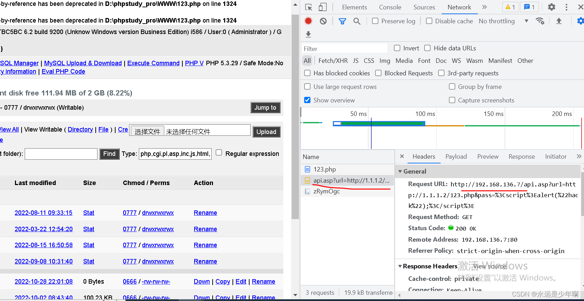Open the warnings count badge
This screenshot has height=301, width=584.
pyautogui.click(x=510, y=7)
